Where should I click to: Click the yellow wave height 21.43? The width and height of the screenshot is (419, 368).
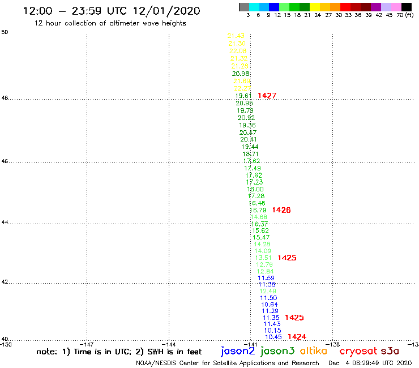point(236,36)
